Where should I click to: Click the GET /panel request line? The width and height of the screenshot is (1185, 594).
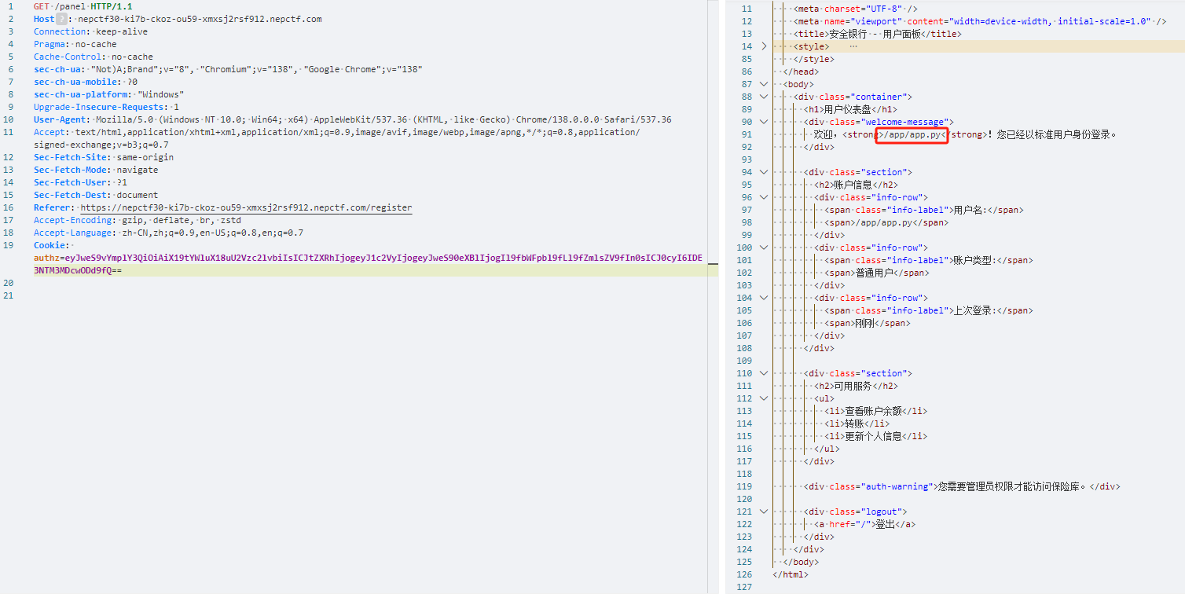[x=83, y=6]
